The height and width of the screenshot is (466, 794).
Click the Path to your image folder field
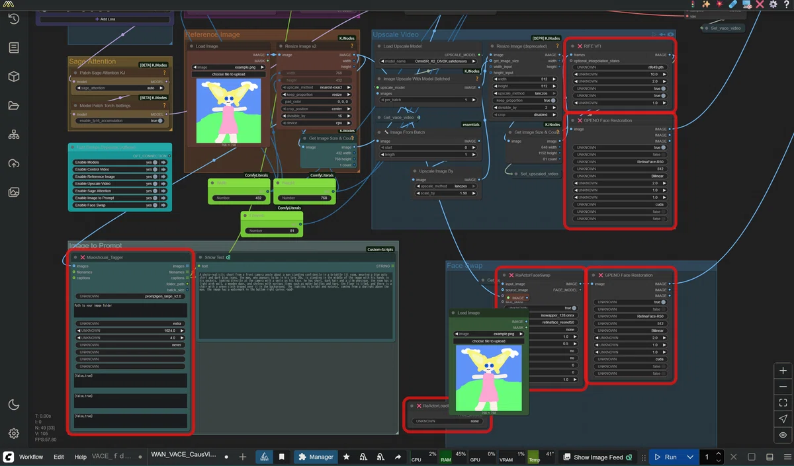tap(130, 310)
